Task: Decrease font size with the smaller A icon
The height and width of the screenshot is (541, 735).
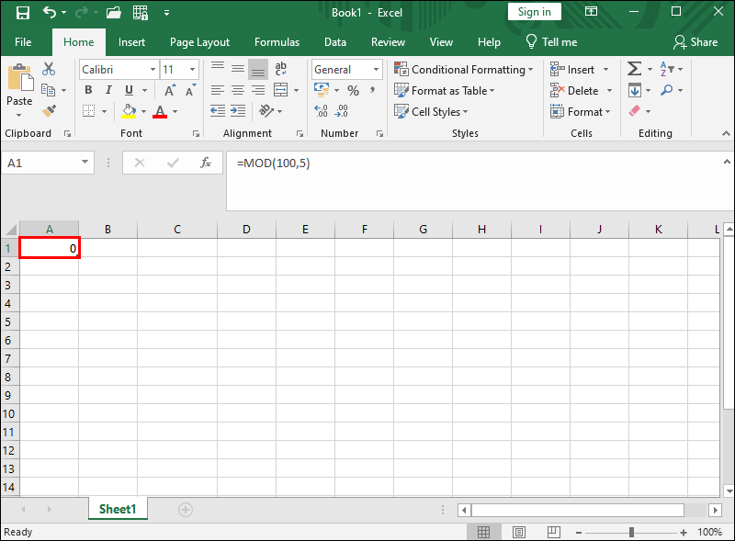Action: point(190,90)
